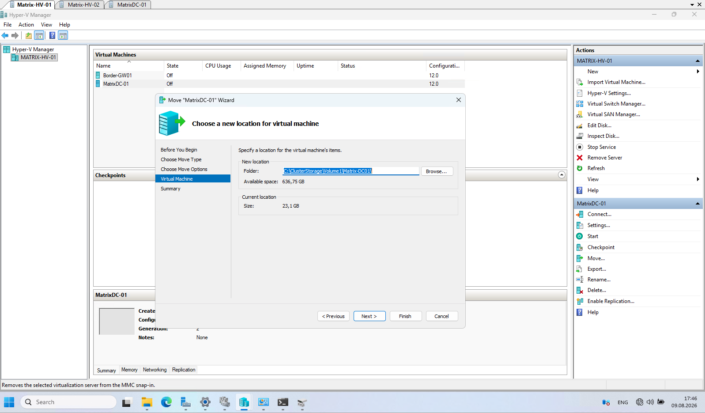Click Export action for MatrixDC-01
Viewport: 705px width, 413px height.
(x=596, y=269)
